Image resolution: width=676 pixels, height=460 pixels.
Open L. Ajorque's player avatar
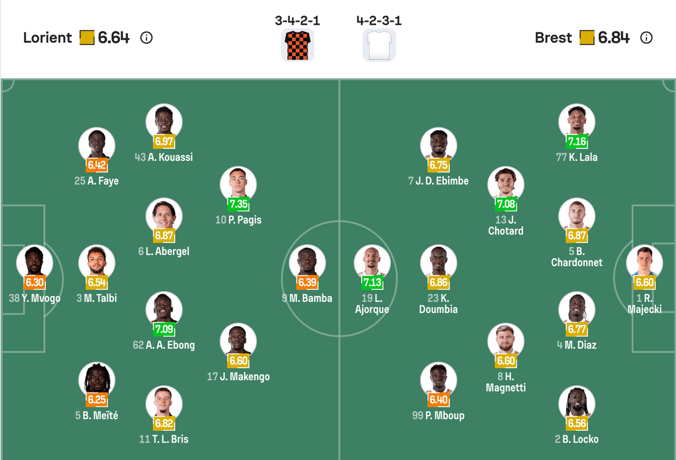pos(372,262)
